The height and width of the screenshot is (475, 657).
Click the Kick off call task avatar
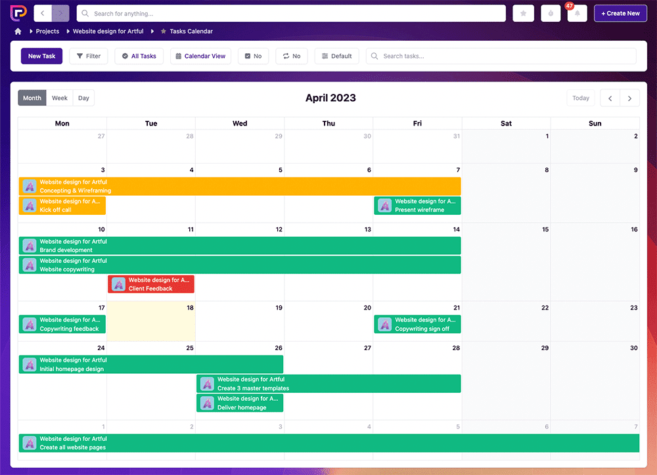click(30, 206)
